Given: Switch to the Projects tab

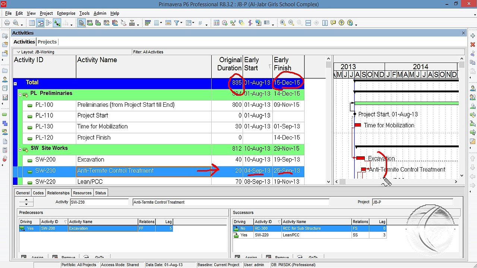Looking at the screenshot, I should [47, 42].
